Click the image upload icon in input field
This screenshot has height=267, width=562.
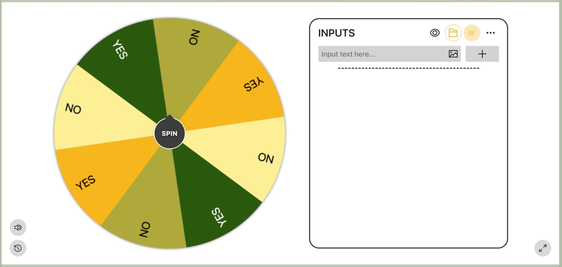coord(453,54)
